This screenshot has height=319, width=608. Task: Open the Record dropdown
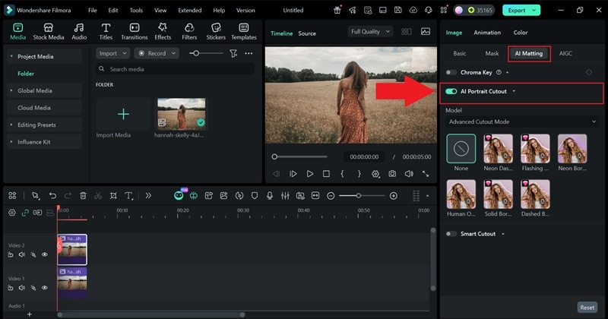(x=157, y=53)
